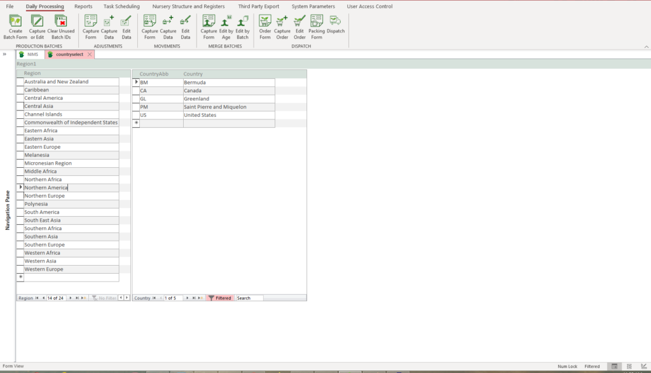Screen dimensions: 651x373
Task: Click the Dispatch truck icon
Action: (x=336, y=22)
